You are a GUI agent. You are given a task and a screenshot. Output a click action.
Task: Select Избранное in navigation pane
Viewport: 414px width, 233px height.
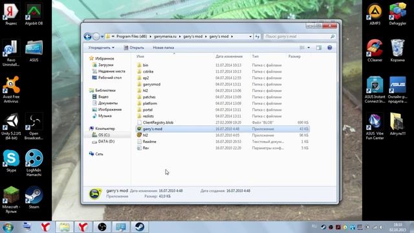point(102,58)
